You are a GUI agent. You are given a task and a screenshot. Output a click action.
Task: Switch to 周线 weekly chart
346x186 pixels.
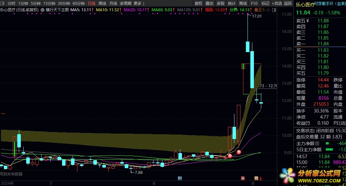click(x=102, y=3)
